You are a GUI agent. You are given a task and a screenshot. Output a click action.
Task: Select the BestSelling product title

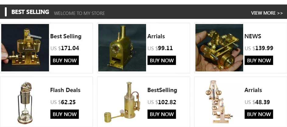(x=162, y=90)
